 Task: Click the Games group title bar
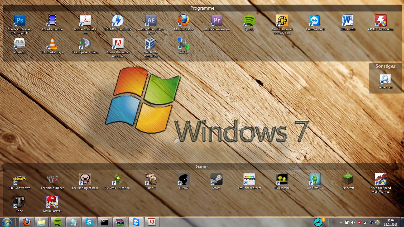click(x=202, y=167)
